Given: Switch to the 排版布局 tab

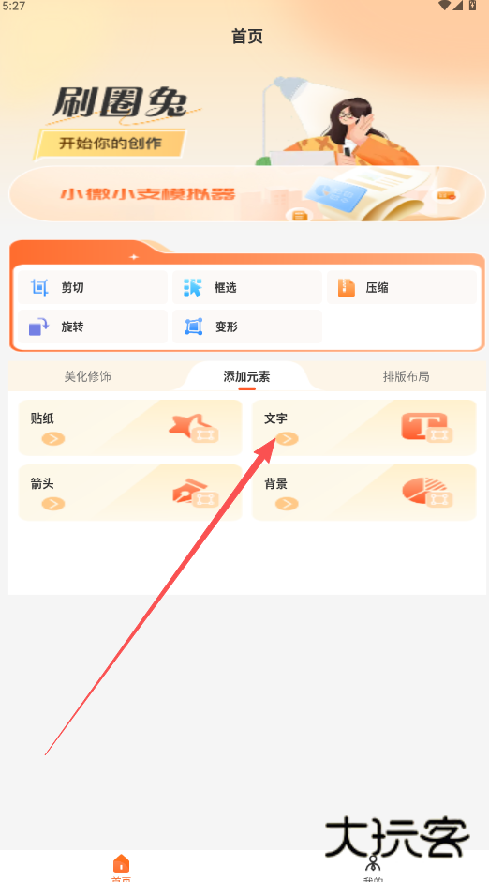Looking at the screenshot, I should pos(407,376).
